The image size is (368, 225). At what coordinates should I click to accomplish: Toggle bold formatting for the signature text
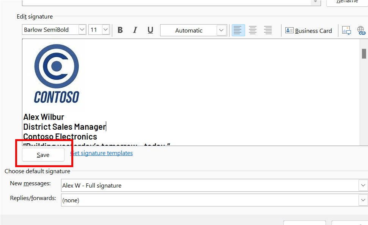point(120,30)
